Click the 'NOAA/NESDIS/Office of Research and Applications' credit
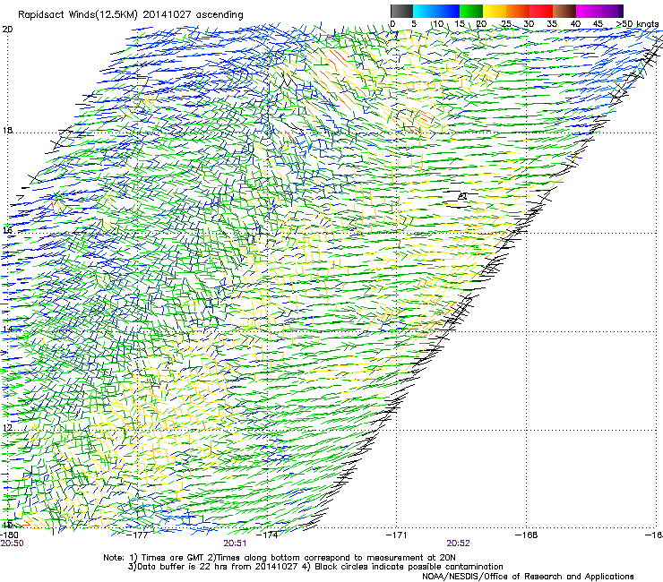 pyautogui.click(x=528, y=577)
